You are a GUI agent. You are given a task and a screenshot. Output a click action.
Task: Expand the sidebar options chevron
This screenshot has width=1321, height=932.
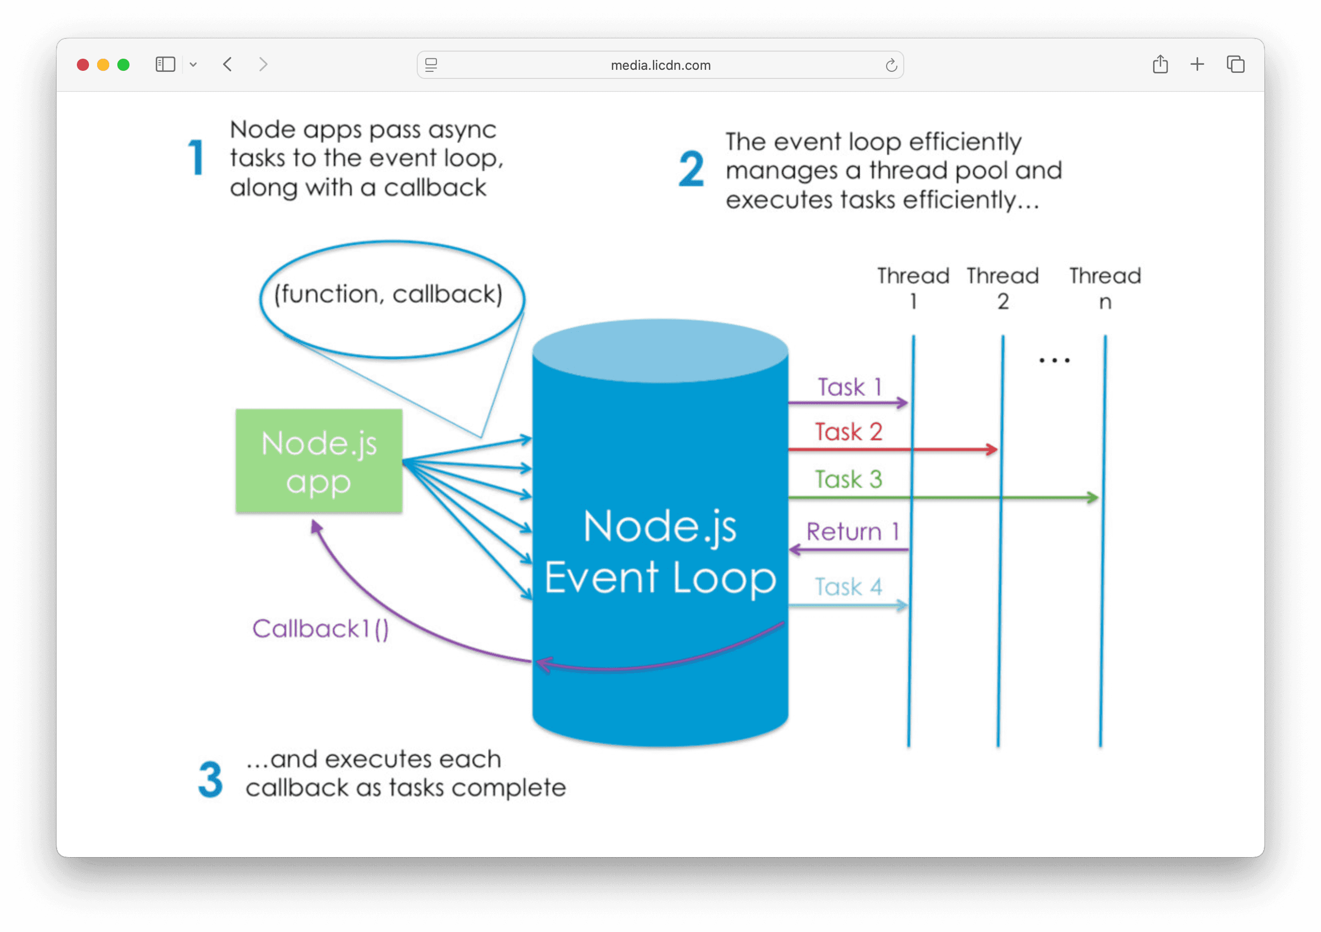click(x=193, y=64)
